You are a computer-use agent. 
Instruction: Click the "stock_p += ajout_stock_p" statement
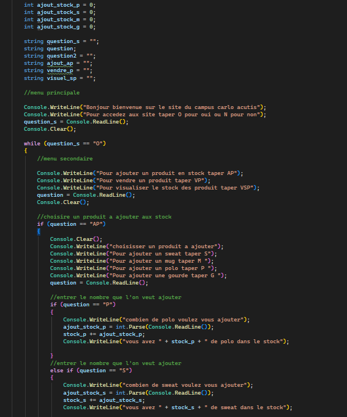coord(104,334)
